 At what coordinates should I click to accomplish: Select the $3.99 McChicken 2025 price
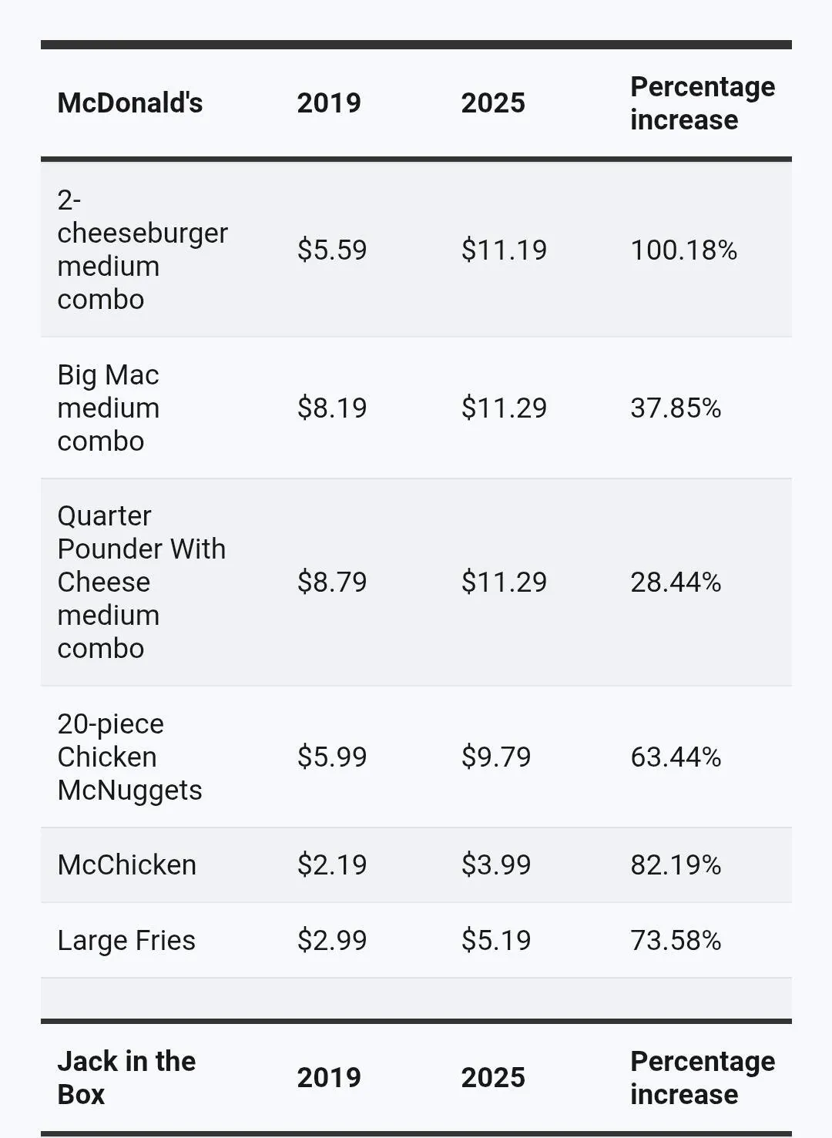pyautogui.click(x=496, y=864)
